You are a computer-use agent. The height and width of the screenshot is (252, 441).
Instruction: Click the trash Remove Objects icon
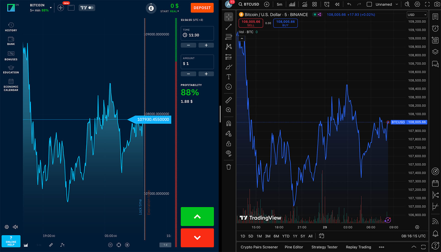click(x=228, y=167)
